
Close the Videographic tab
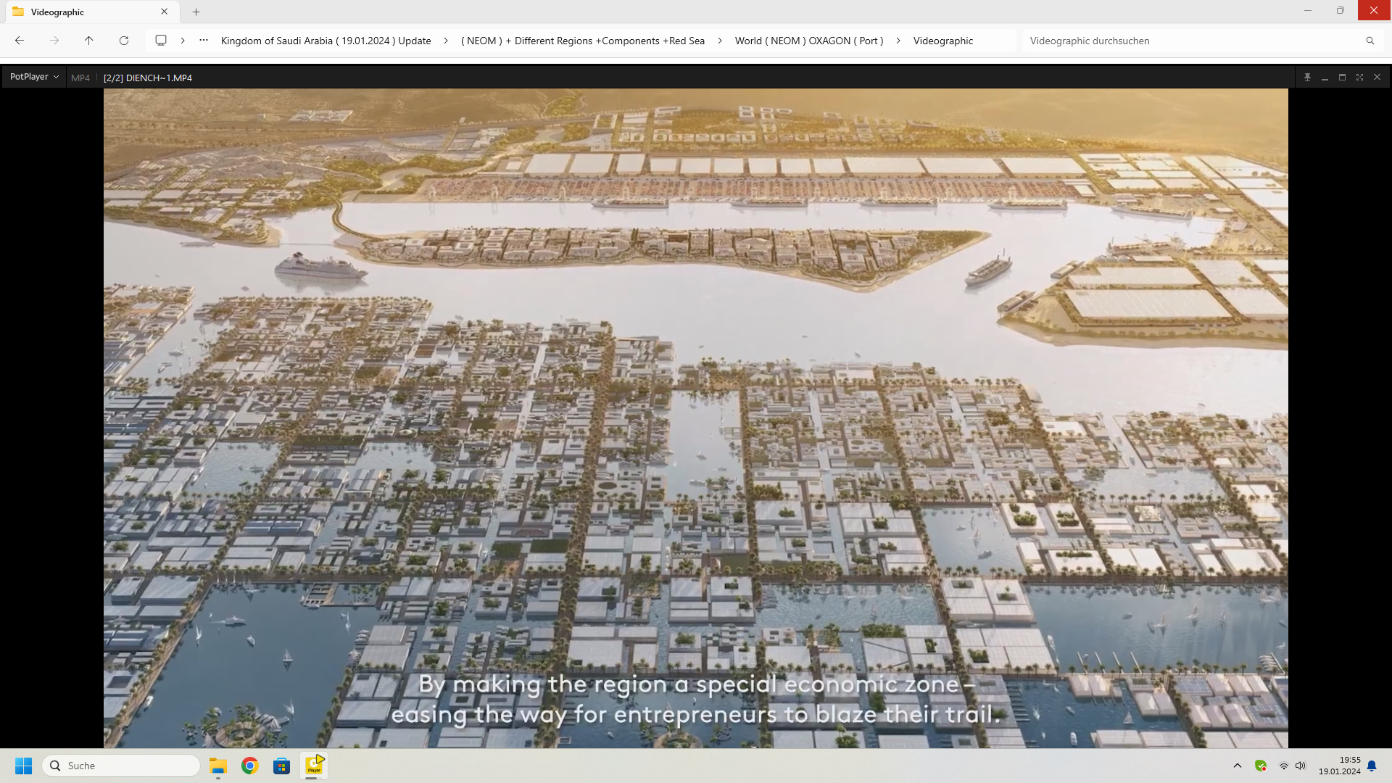[x=165, y=12]
